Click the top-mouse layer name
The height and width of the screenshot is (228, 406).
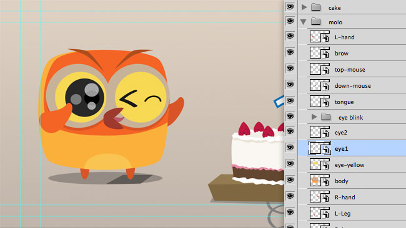coord(350,70)
